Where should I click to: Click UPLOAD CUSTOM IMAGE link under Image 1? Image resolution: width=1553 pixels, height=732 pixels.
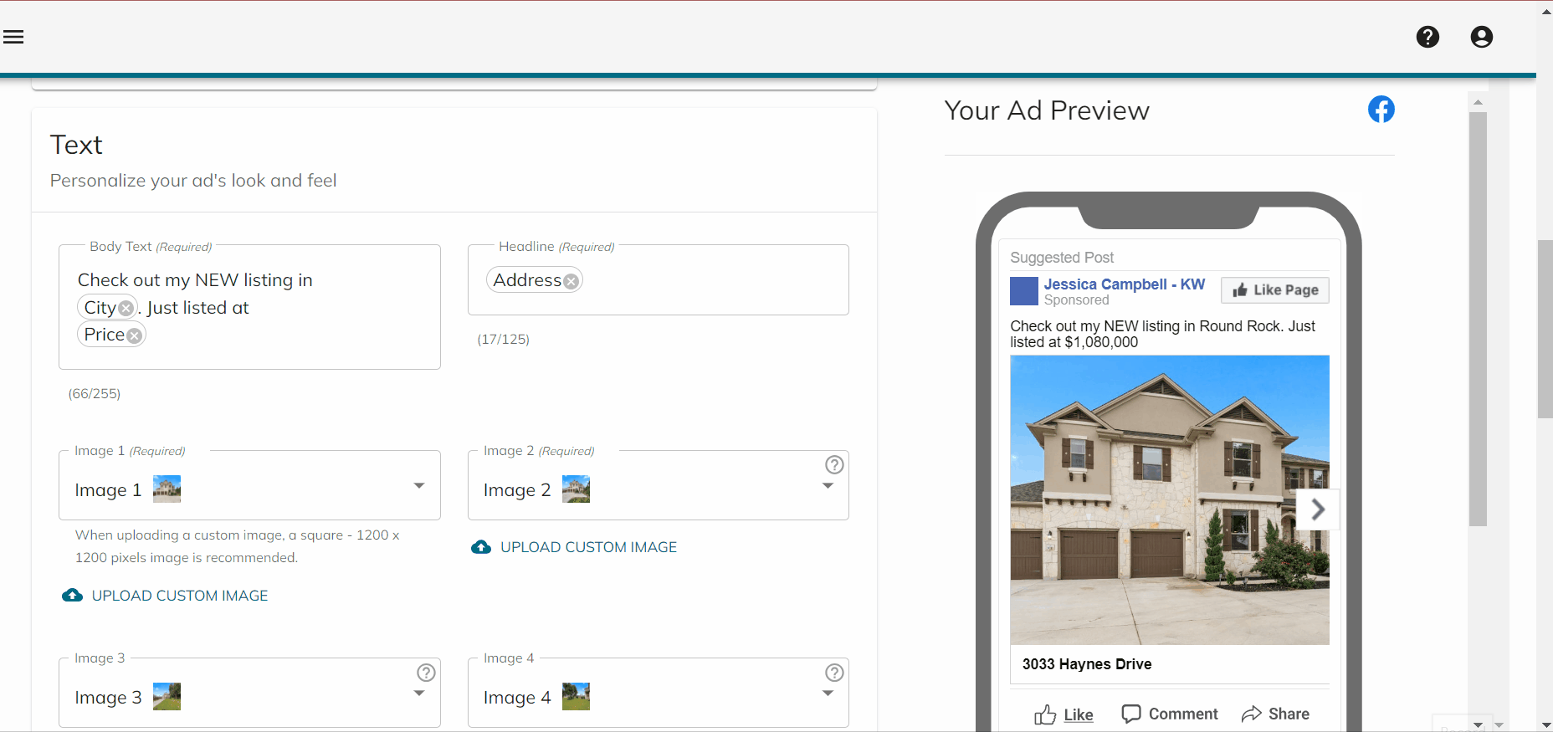click(x=180, y=596)
